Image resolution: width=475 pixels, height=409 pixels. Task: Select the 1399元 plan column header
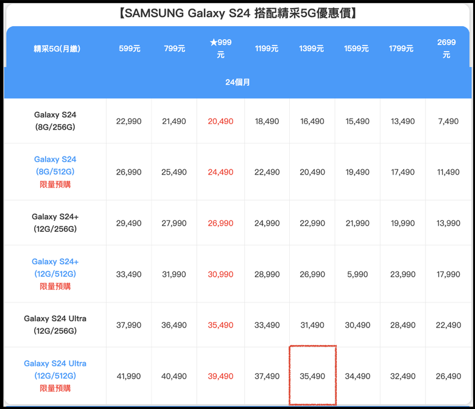click(x=311, y=49)
